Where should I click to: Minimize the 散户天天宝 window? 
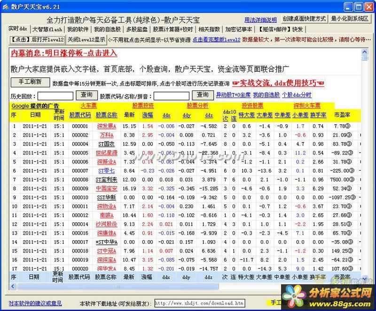click(348, 7)
